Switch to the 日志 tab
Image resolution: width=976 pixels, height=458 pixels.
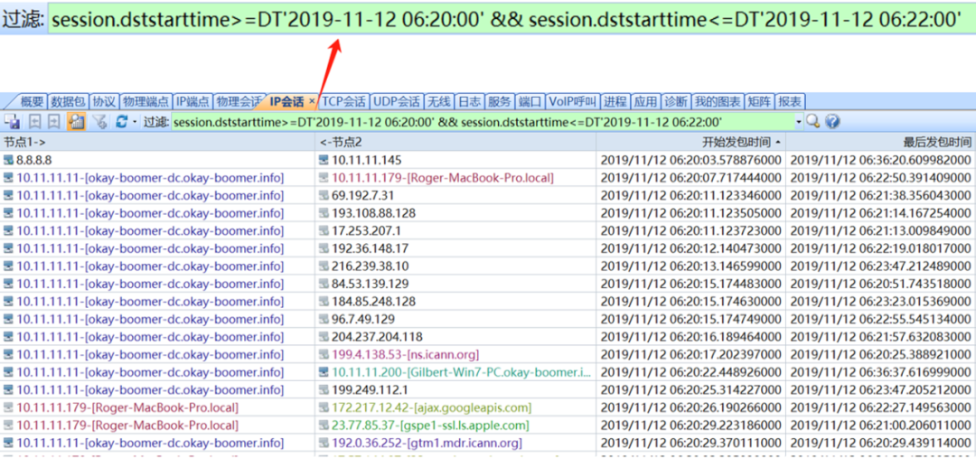(x=469, y=101)
